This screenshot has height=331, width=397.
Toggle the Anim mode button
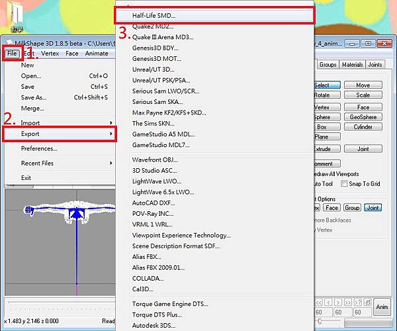coord(382,307)
